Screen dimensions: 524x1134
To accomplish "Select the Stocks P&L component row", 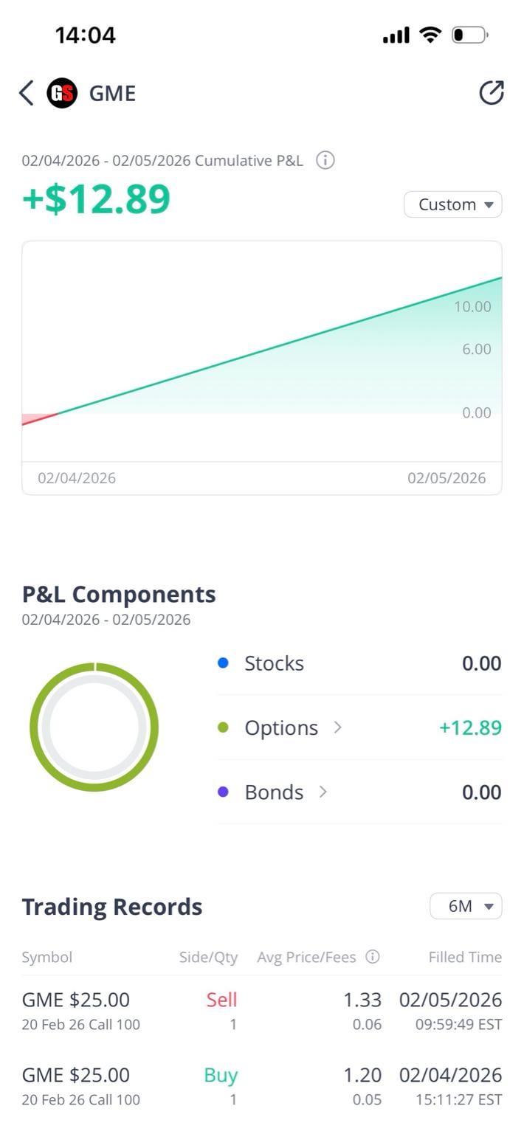I will (x=359, y=663).
